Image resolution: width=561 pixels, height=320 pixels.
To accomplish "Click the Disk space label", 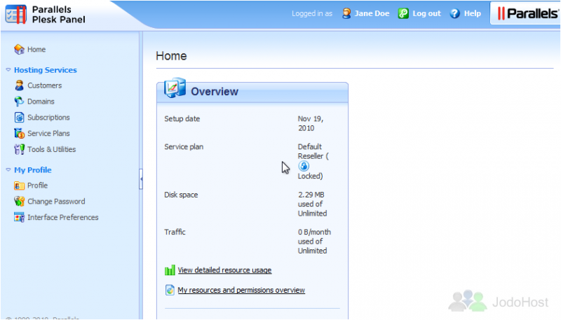I will click(181, 195).
